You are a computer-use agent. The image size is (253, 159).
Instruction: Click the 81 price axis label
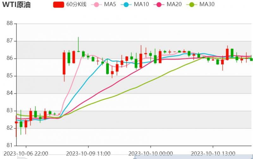[x=10, y=145]
